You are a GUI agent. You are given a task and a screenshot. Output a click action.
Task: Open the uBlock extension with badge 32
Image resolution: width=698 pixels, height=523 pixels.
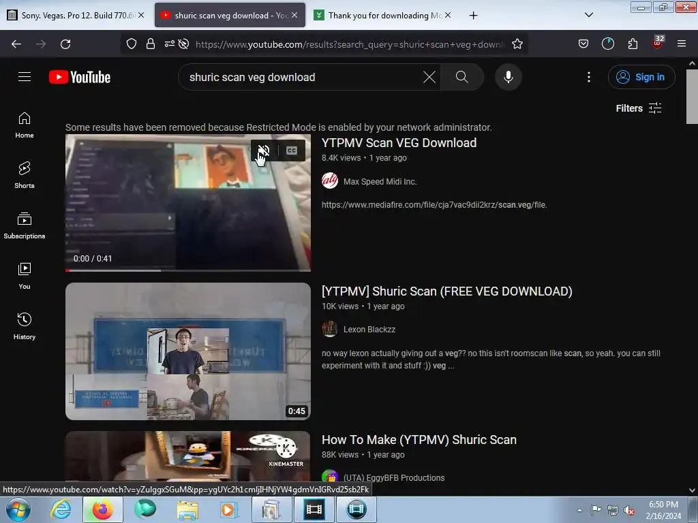[658, 43]
